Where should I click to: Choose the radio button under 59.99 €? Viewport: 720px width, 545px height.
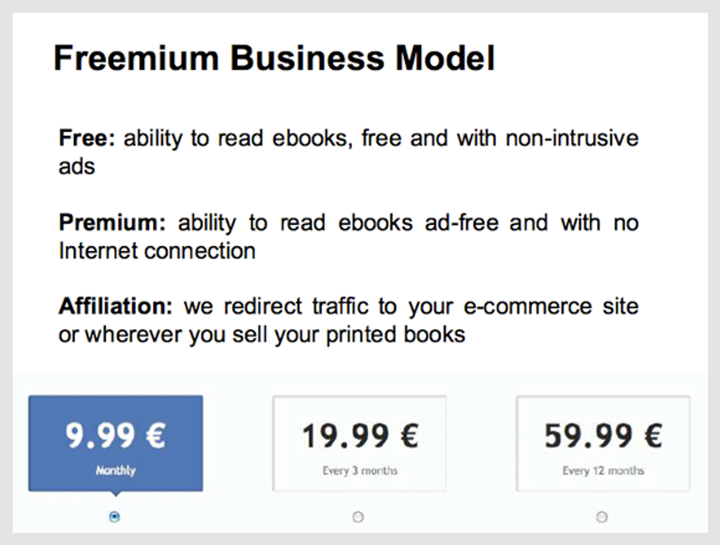[602, 517]
